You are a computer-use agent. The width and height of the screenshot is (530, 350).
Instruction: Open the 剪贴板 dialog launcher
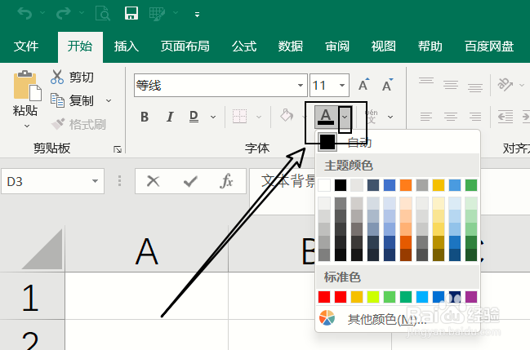point(118,149)
